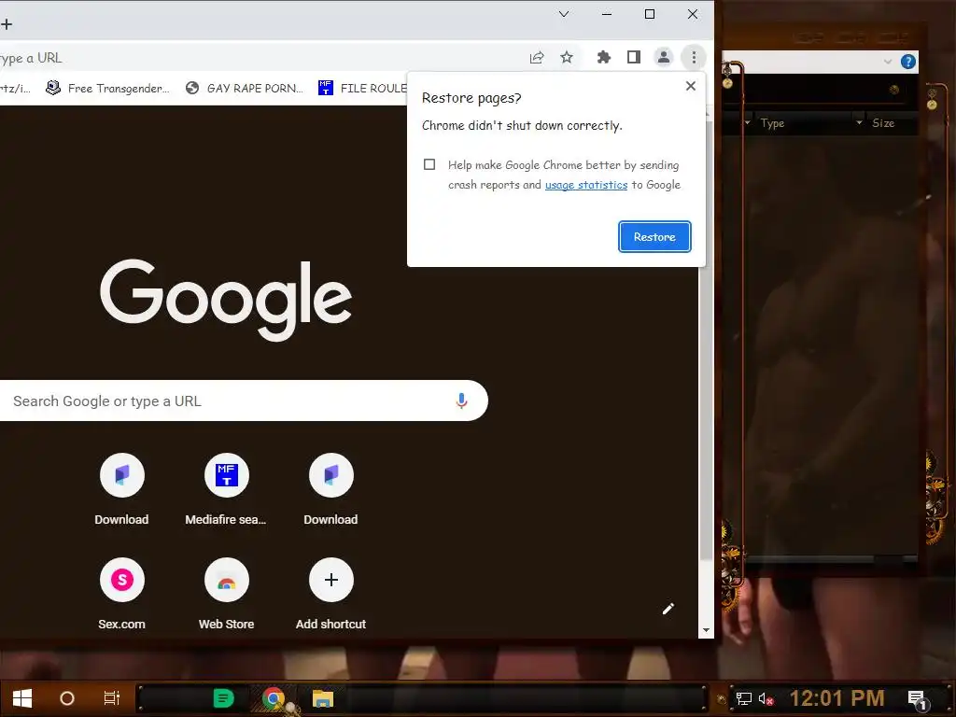Open the usage statistics link
Viewport: 956px width, 717px height.
586,185
